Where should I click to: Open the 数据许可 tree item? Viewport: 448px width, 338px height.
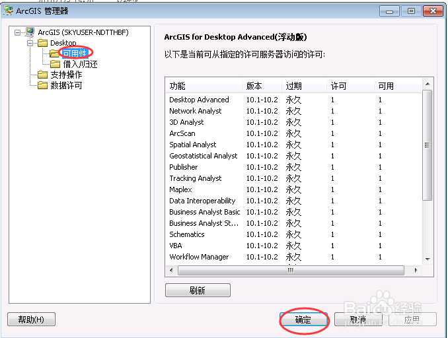tap(66, 85)
